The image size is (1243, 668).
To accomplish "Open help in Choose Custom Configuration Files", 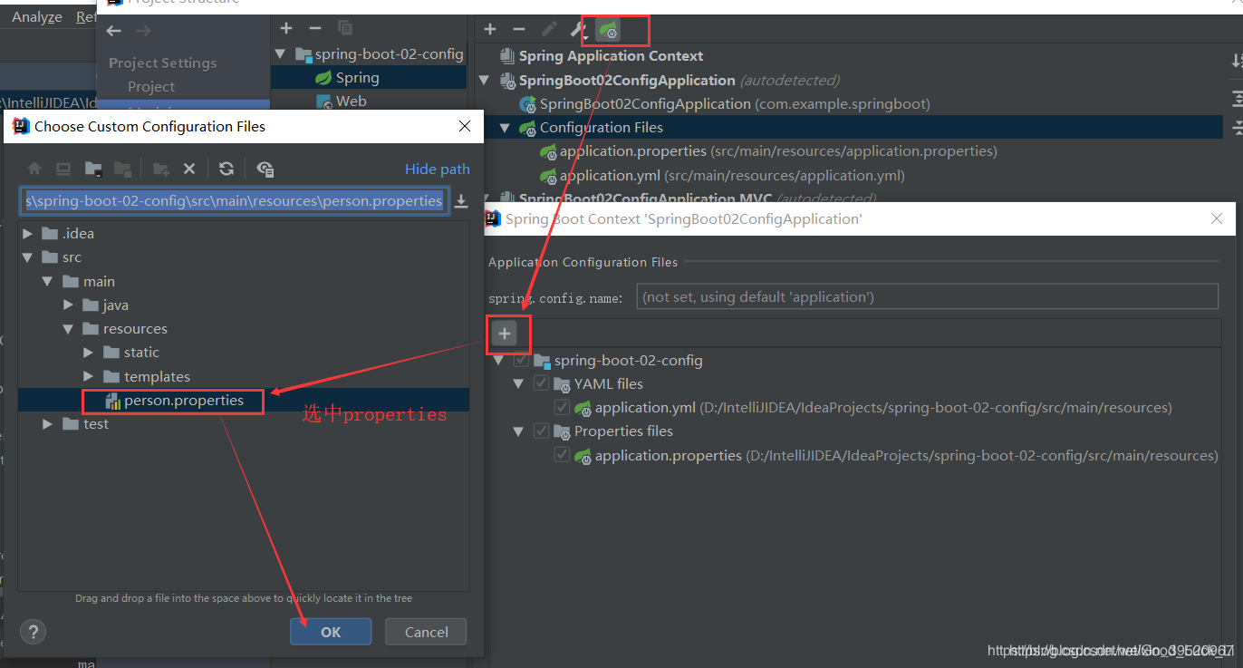I will [x=33, y=632].
